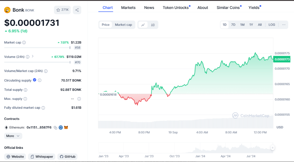Switch to the Markets tab

point(128,8)
